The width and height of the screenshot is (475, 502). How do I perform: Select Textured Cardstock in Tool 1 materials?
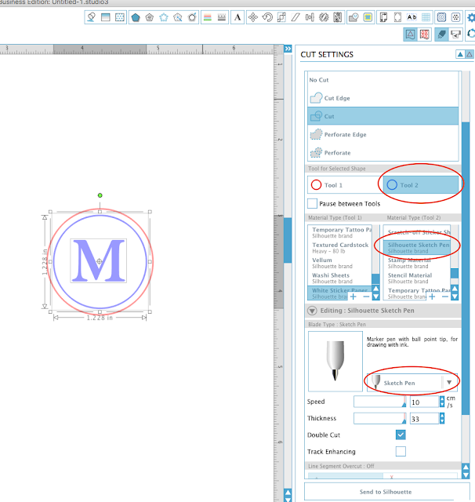[340, 248]
